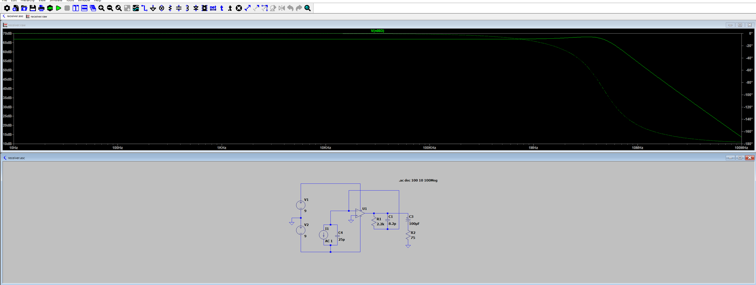Select the .ac dec 100 10 100Meg directive
This screenshot has height=285, width=756.
pyautogui.click(x=418, y=180)
